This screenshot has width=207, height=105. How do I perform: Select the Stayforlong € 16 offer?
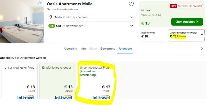click(x=152, y=35)
